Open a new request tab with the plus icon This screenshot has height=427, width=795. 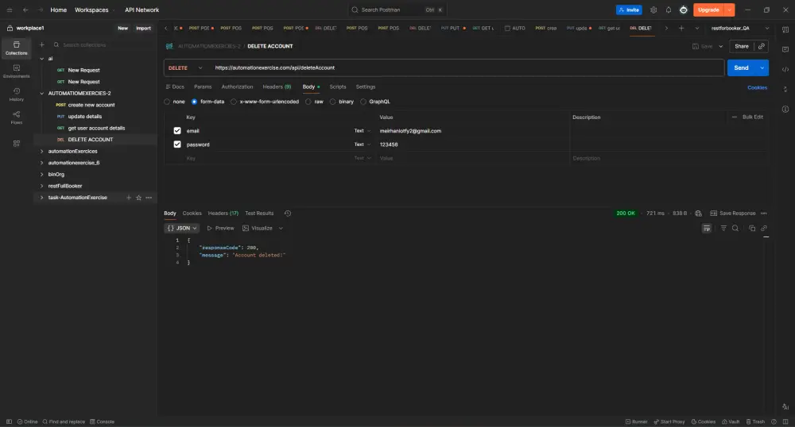coord(681,29)
